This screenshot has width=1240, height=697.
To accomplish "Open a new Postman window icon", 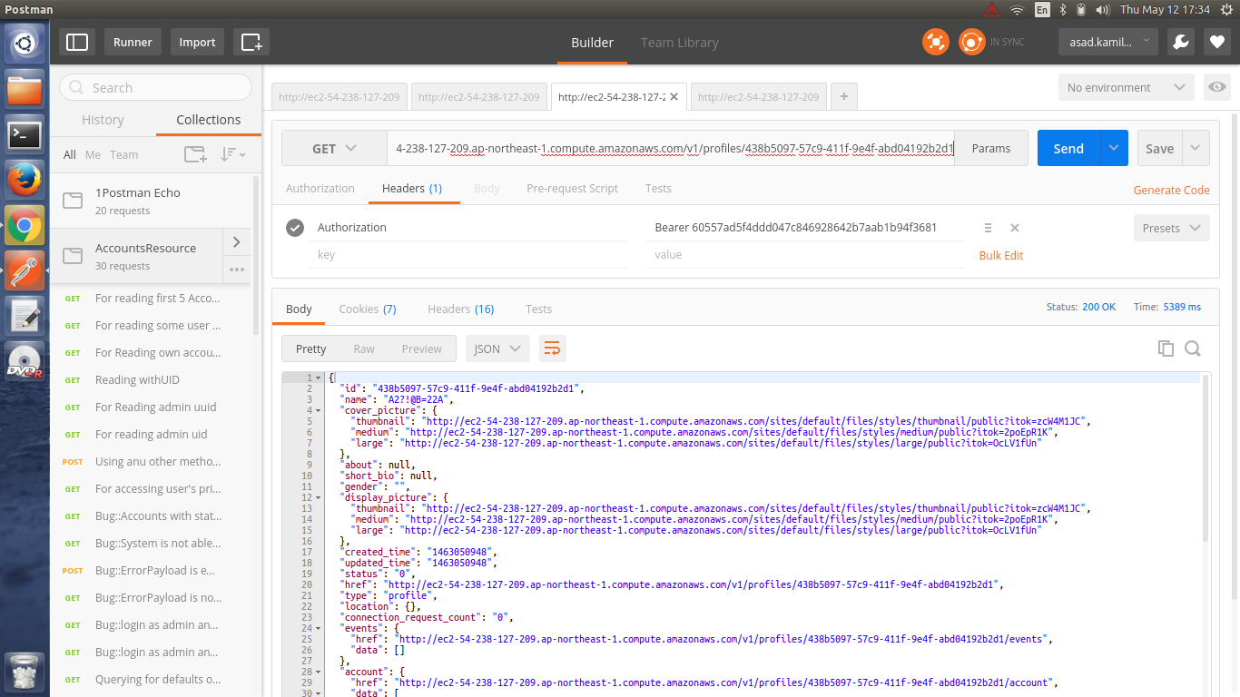I will pos(251,42).
